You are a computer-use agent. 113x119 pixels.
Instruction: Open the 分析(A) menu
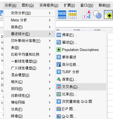point(11,5)
